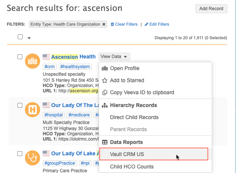Viewport: 236px width, 173px height.
Task: Choose Add to Starred menu option
Action: point(127,80)
